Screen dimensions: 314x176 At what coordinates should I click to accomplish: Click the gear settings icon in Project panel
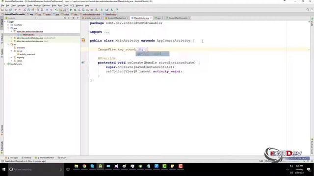coord(73,18)
